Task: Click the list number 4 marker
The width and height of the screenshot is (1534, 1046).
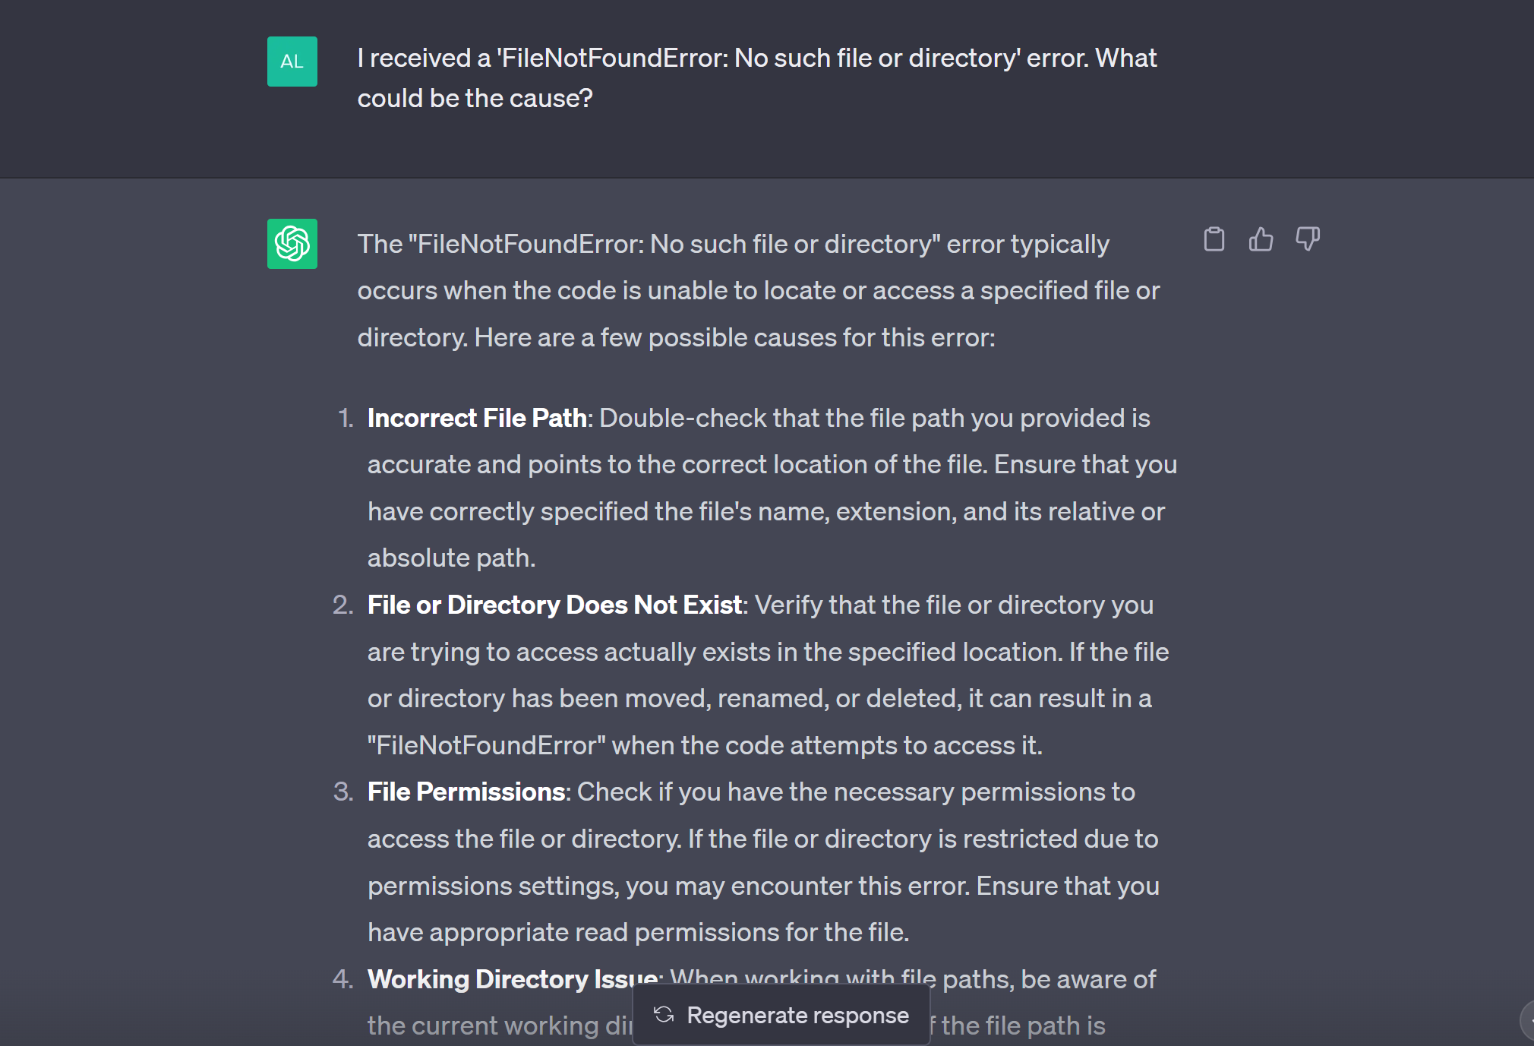Action: click(x=343, y=979)
